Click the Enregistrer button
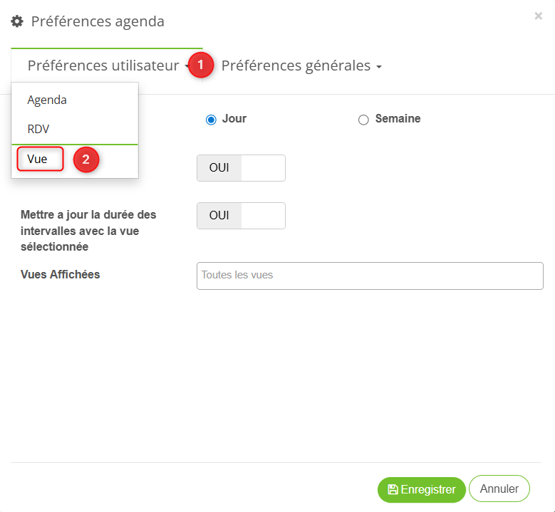The width and height of the screenshot is (555, 512). point(421,490)
